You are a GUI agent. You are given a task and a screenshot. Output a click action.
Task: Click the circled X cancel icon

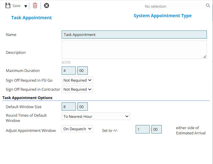point(47,6)
